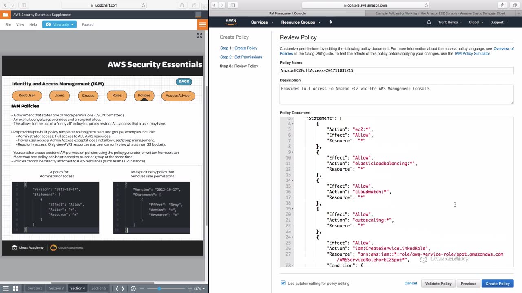The width and height of the screenshot is (522, 293).
Task: Open the IAM Policy Simulator link
Action: pyautogui.click(x=473, y=54)
